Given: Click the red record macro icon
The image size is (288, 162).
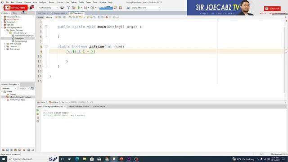Looking at the screenshot, I should (107, 17).
